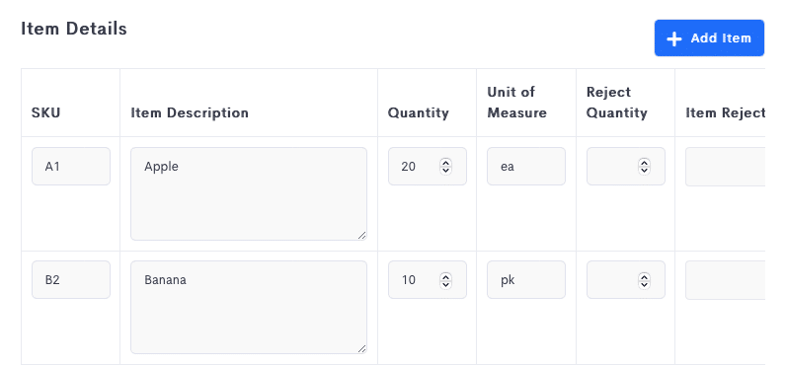This screenshot has width=786, height=365.
Task: Decrease reject quantity for Apple row
Action: point(644,171)
